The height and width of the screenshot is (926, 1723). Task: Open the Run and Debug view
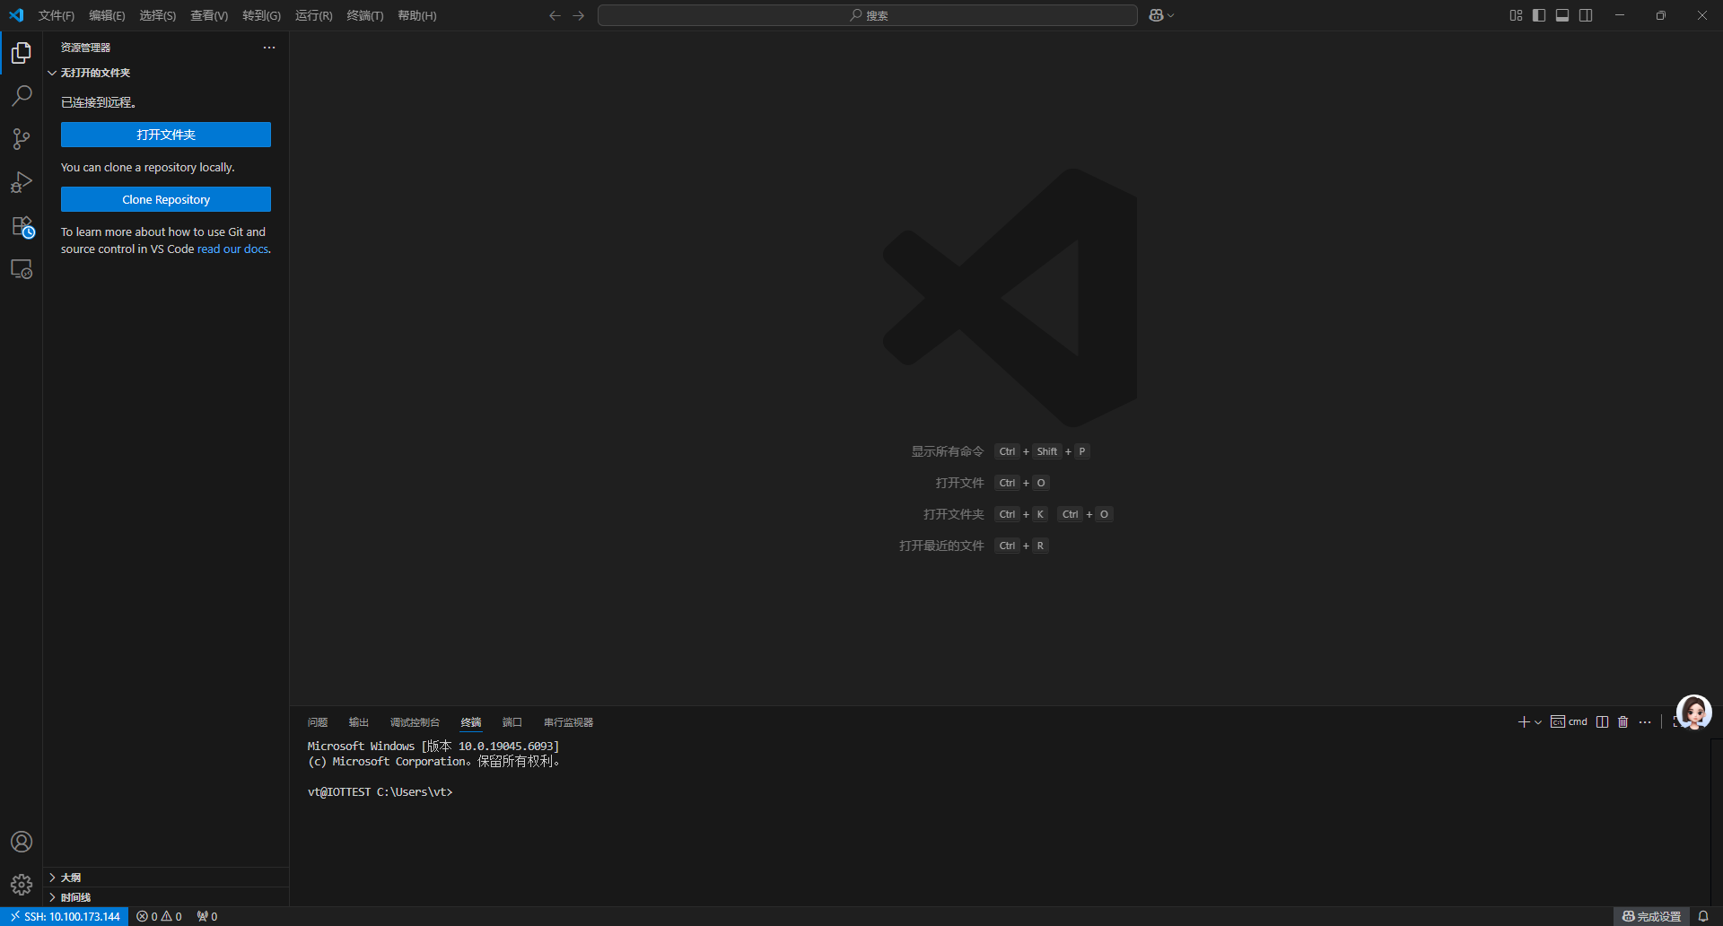(22, 182)
